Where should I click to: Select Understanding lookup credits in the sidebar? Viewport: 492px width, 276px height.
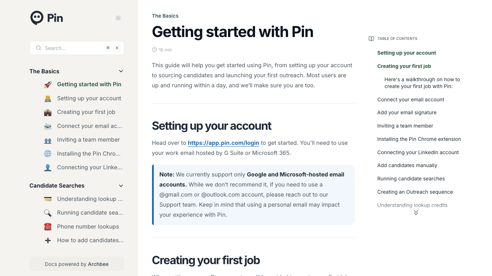90,199
